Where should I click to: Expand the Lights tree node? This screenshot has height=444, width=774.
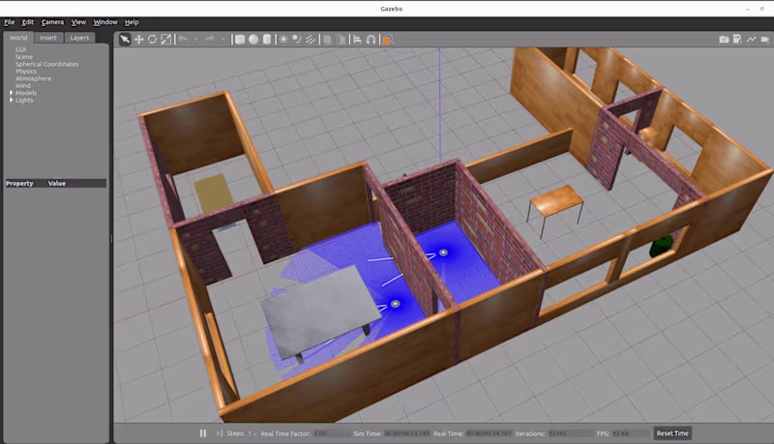[x=11, y=100]
